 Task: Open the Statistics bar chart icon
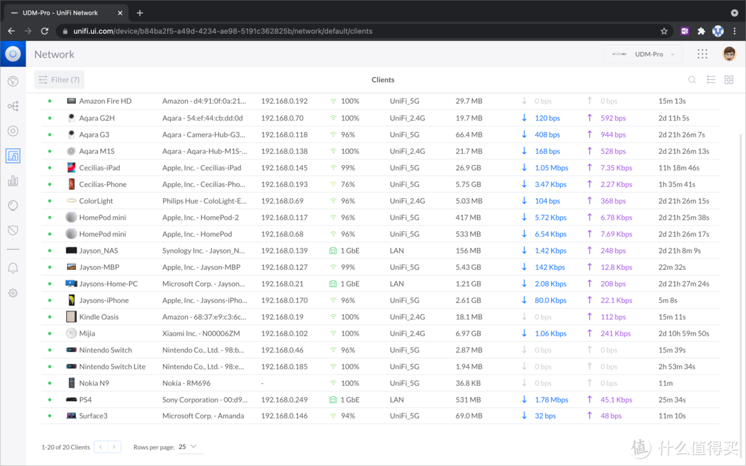click(x=13, y=181)
